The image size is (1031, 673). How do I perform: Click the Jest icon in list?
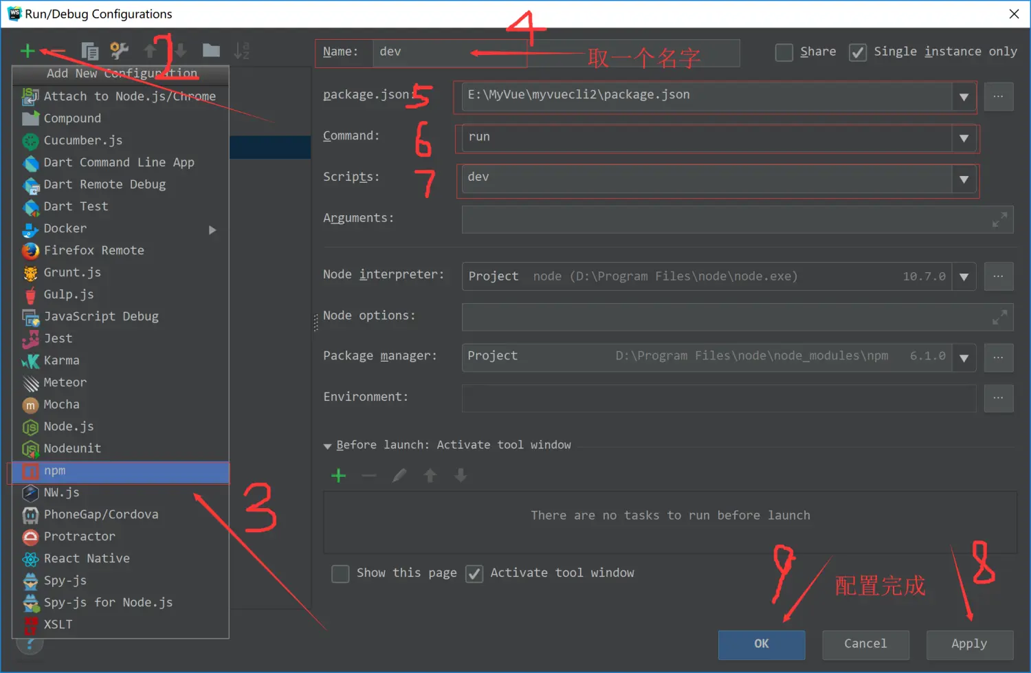[x=30, y=339]
